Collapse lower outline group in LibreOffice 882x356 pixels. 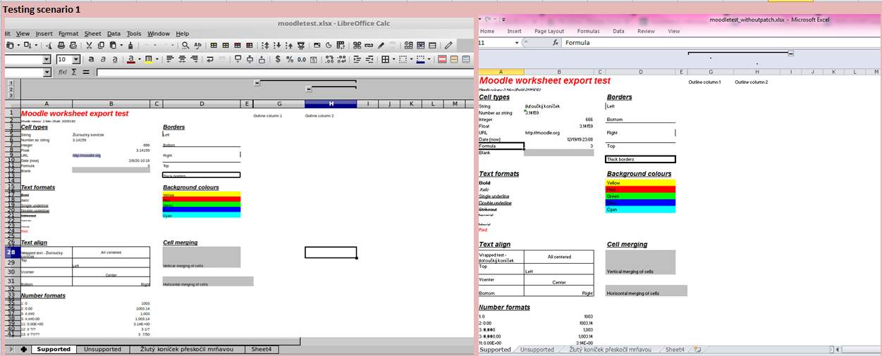[x=309, y=89]
